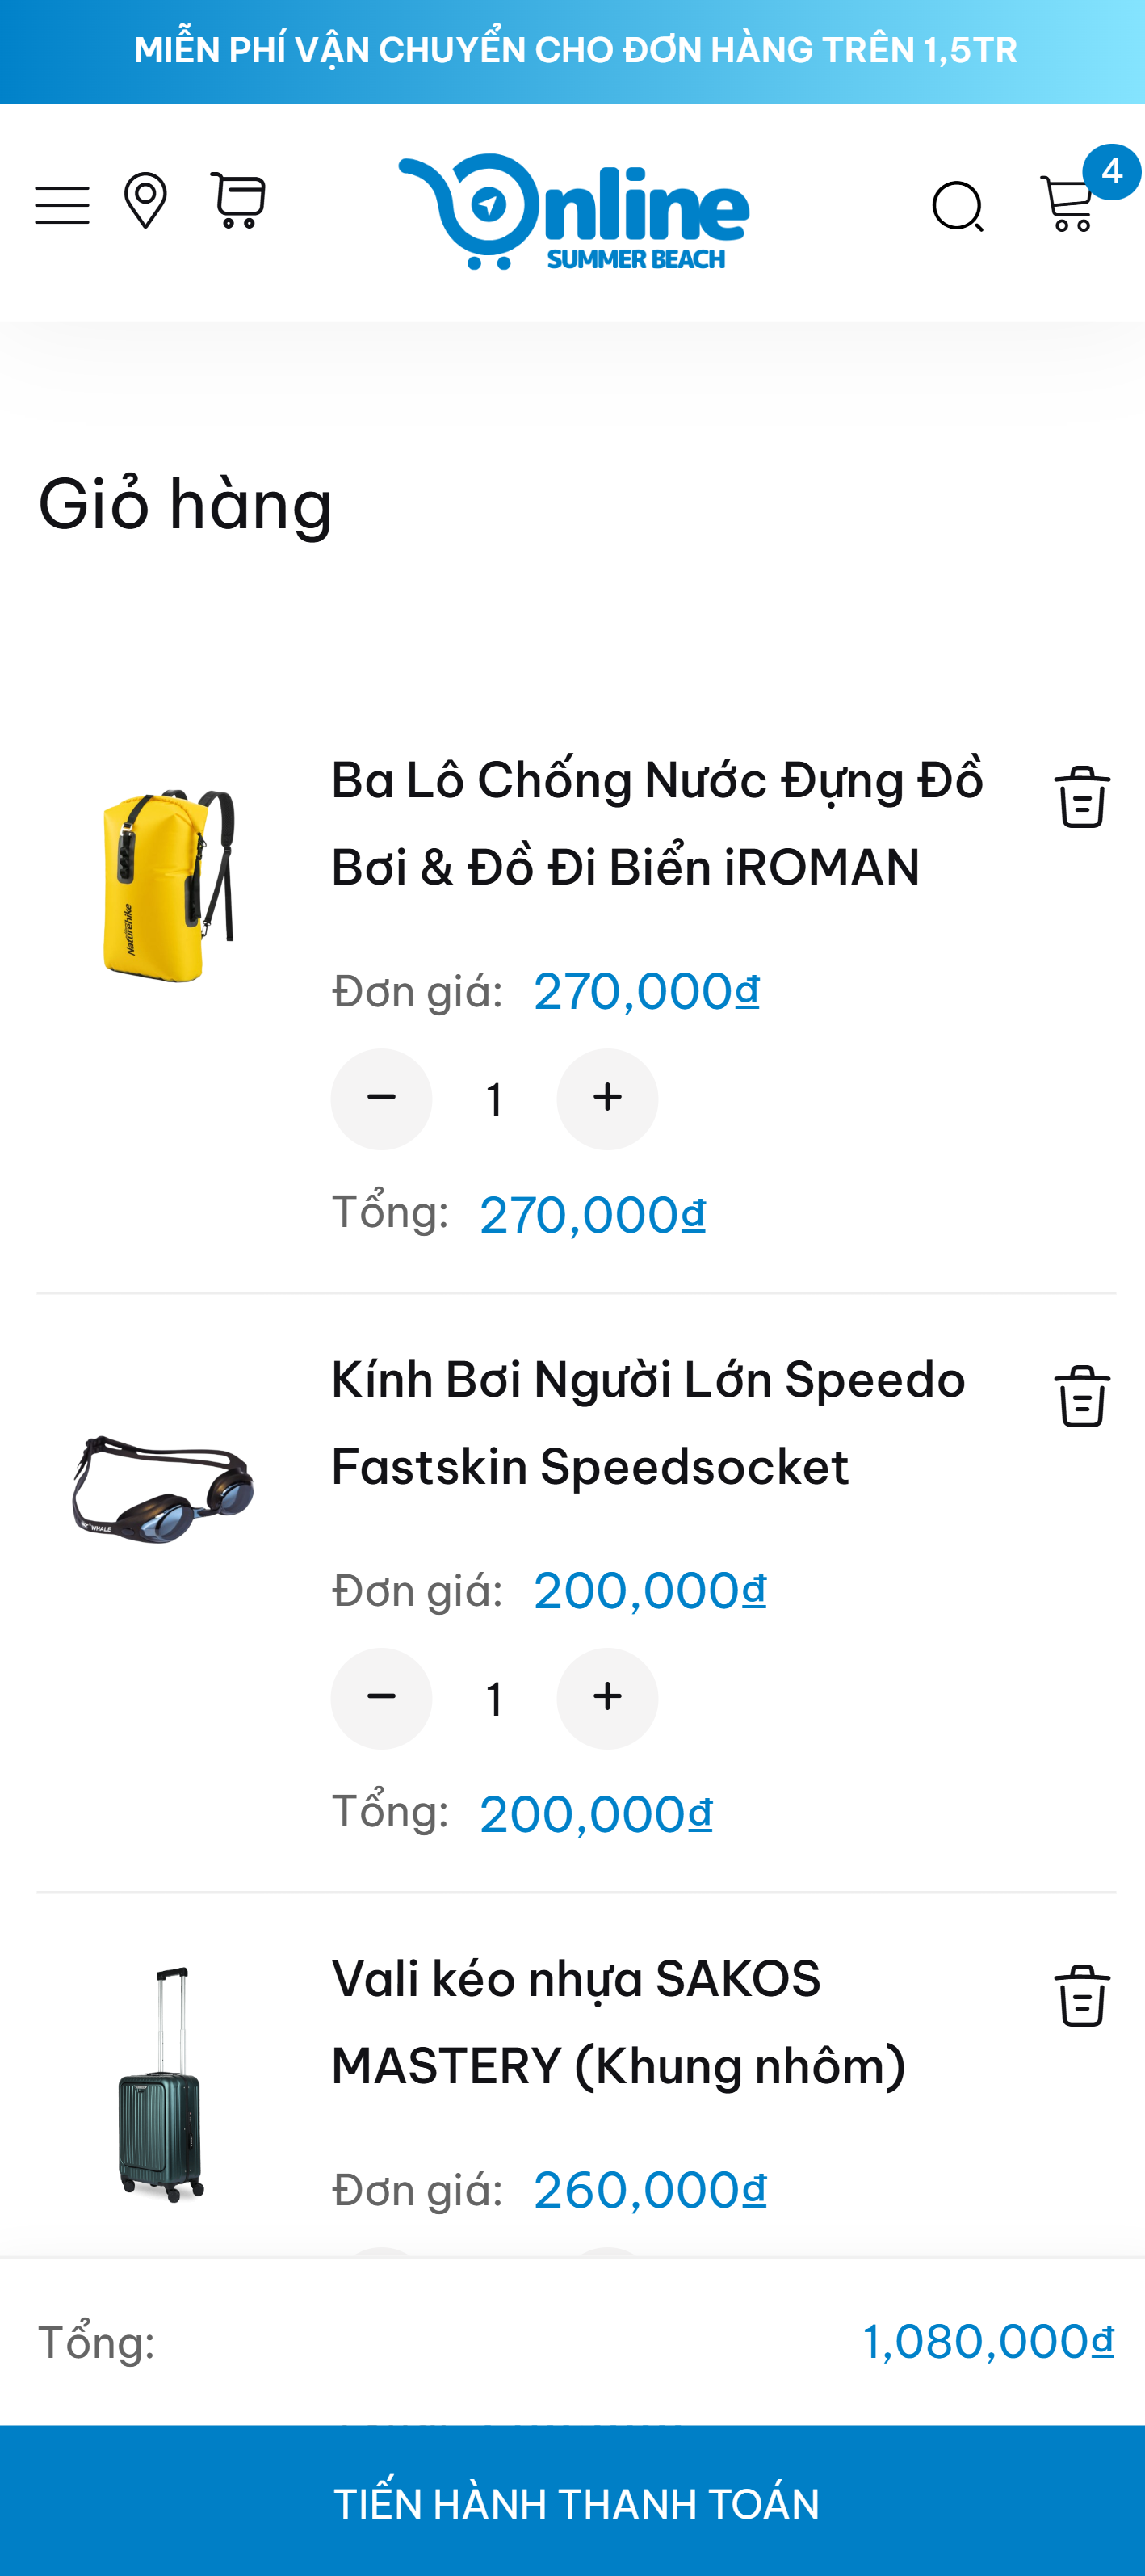Click the green suitcase product thumbnail
The image size is (1145, 2576).
click(161, 2084)
